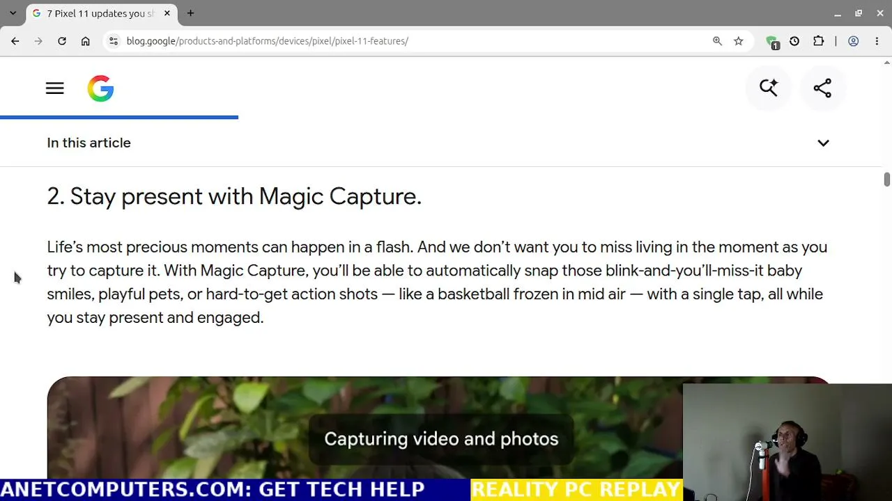Open the browser home page
This screenshot has width=892, height=501.
pos(86,41)
